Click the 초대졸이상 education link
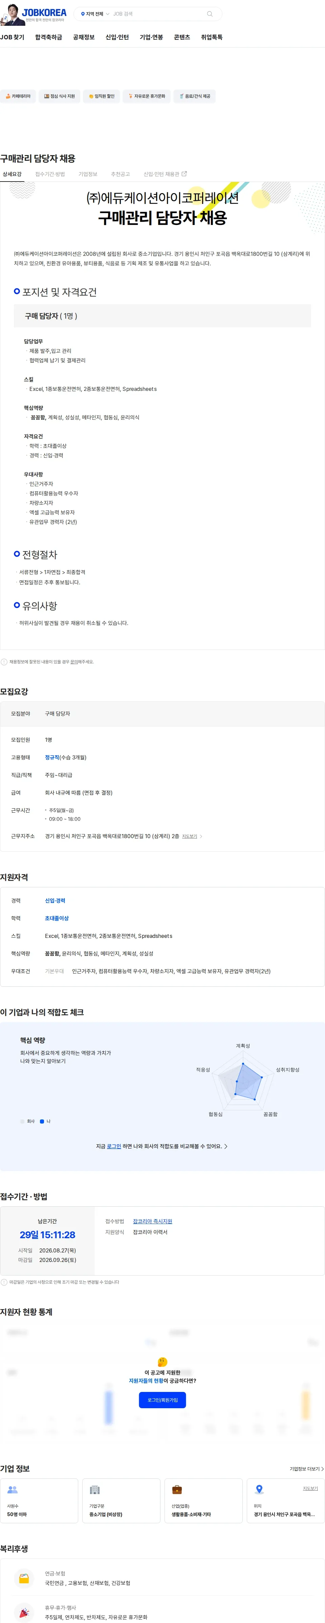 coord(57,919)
